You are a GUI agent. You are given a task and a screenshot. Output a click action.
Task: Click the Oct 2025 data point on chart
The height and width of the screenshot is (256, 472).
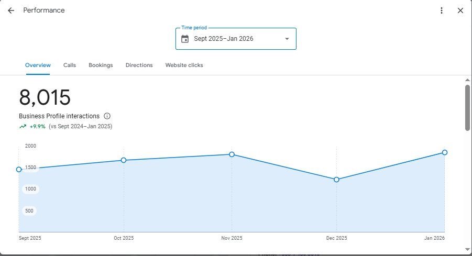(124, 160)
